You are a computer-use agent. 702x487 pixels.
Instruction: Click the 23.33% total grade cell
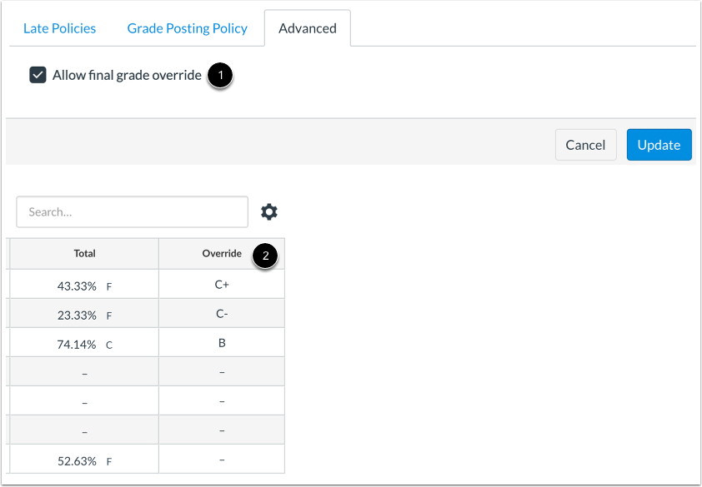tap(84, 313)
